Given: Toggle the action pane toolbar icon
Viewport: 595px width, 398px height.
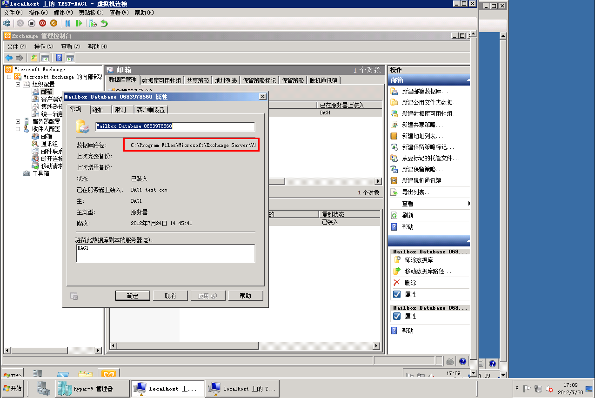Looking at the screenshot, I should point(70,58).
